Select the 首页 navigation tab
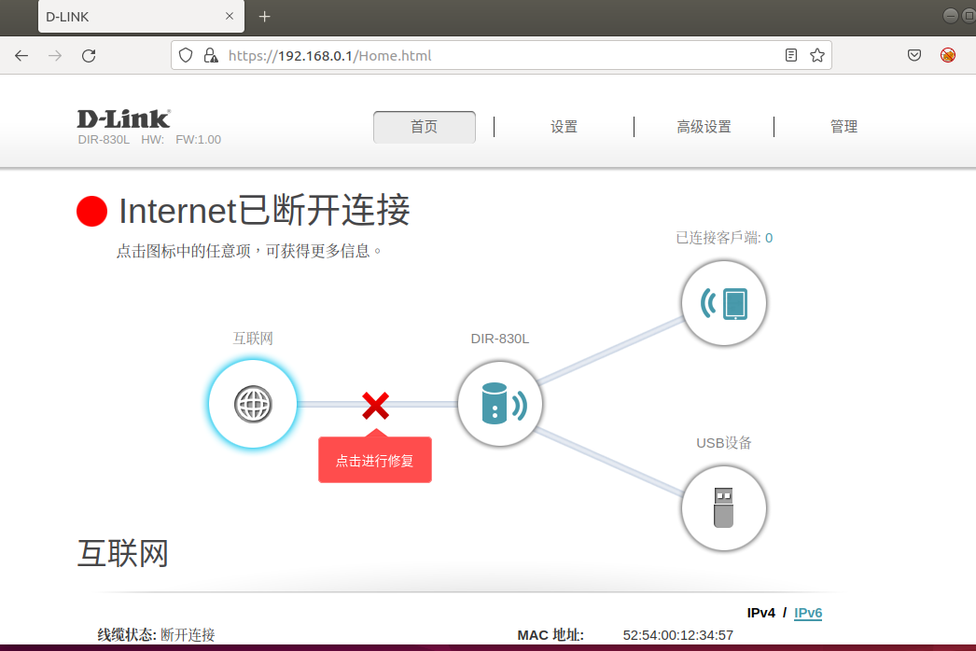This screenshot has width=976, height=651. [x=425, y=127]
